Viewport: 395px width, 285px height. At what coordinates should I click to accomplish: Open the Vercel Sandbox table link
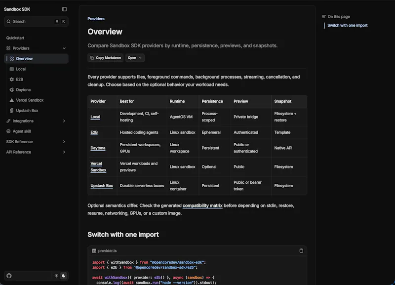[x=98, y=167]
